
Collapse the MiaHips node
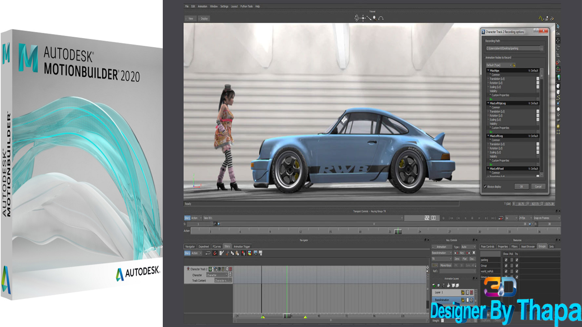click(488, 70)
